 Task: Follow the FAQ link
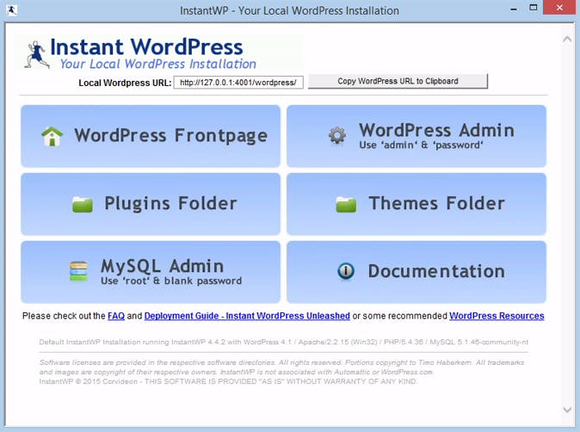[116, 316]
